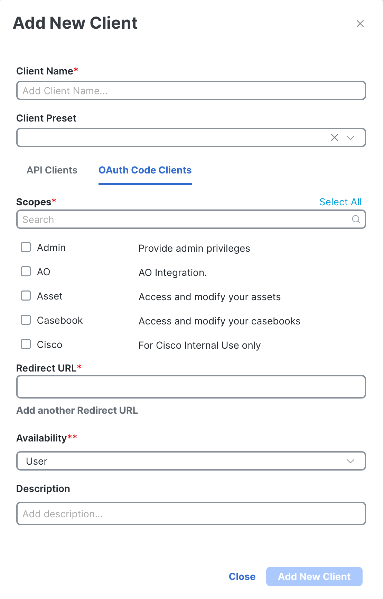The image size is (383, 599).
Task: Clear the Client Preset selection
Action: point(334,137)
